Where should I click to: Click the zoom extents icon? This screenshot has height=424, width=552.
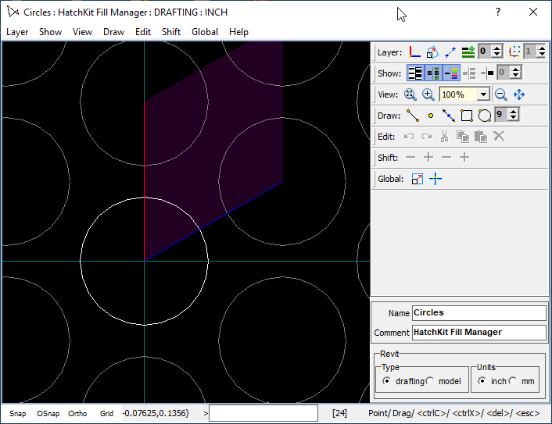click(x=410, y=94)
